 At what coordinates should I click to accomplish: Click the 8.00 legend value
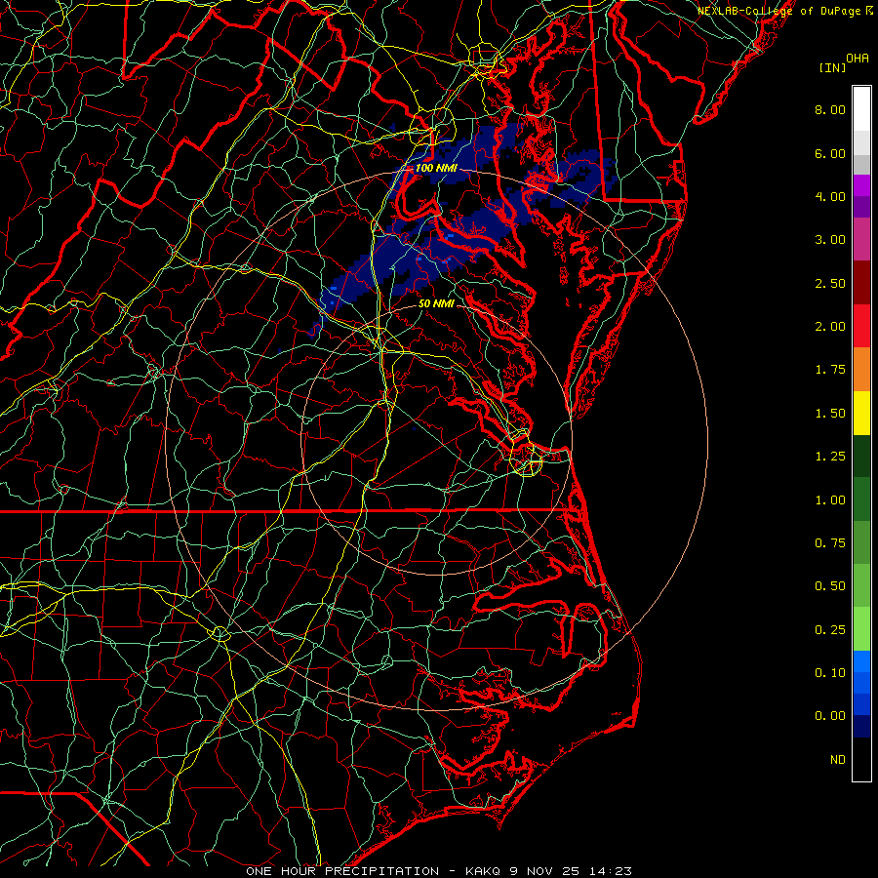pos(830,109)
